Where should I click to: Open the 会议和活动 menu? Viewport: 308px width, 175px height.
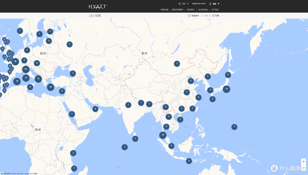tap(203, 10)
